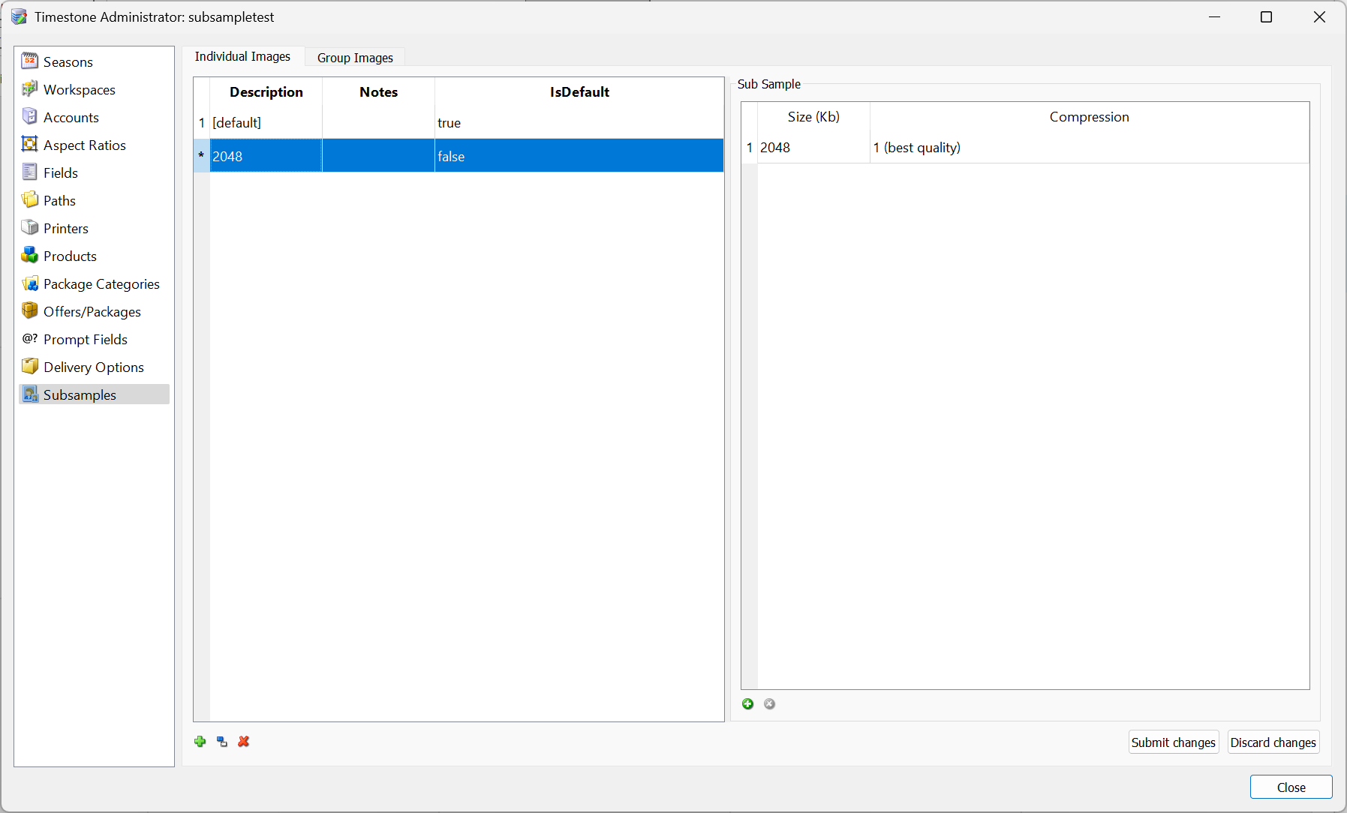1347x813 pixels.
Task: Select Aspect Ratios in the sidebar
Action: coord(94,145)
